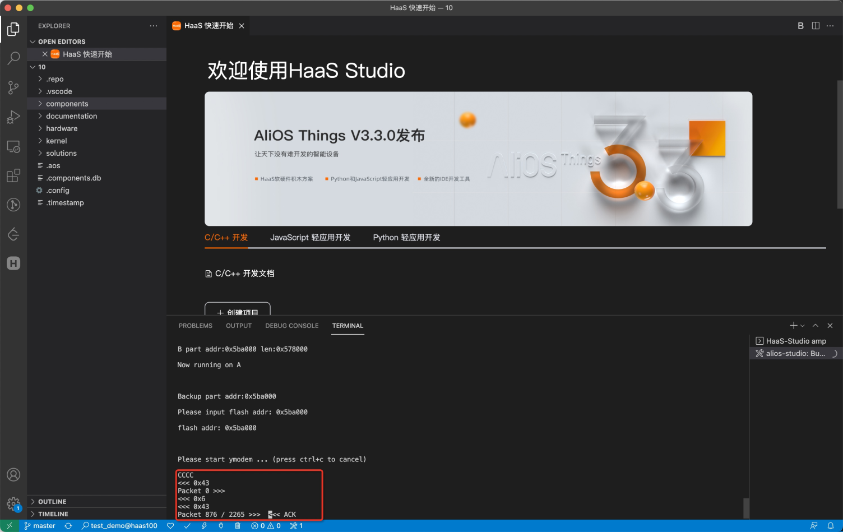843x532 pixels.
Task: Open the Manage gear icon
Action: pos(13,503)
